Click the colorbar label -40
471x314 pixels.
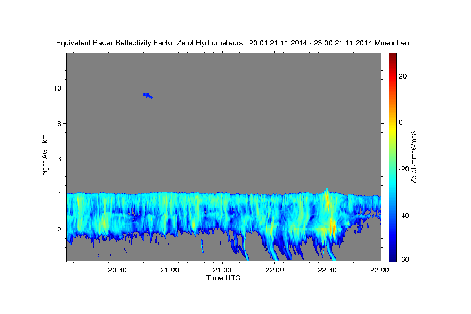403,215
